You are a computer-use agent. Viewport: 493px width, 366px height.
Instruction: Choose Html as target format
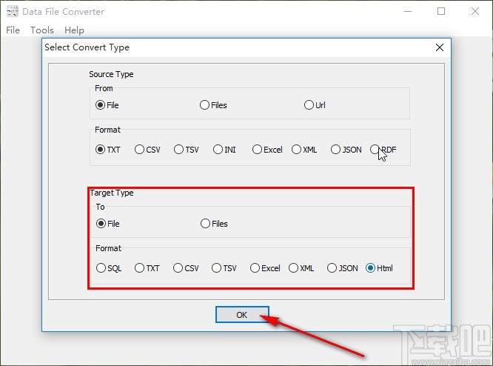click(x=379, y=268)
